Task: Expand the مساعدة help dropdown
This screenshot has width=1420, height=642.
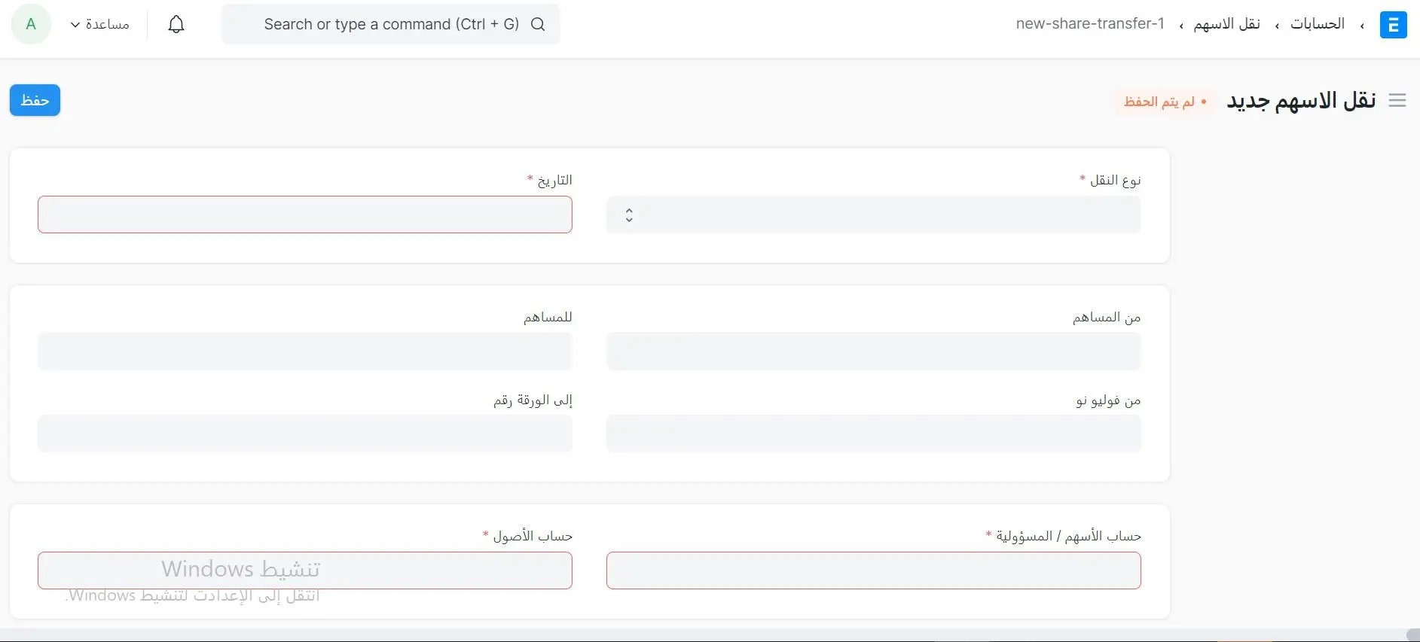Action: [x=99, y=24]
